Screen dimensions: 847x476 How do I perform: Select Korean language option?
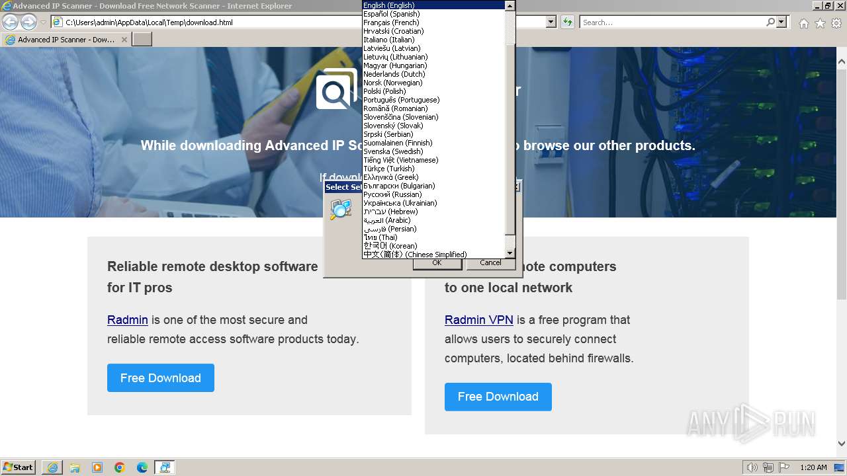(x=433, y=246)
